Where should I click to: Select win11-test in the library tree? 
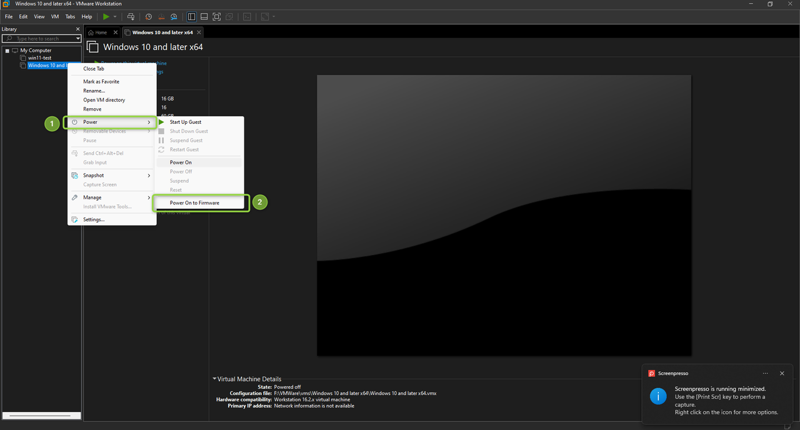(x=39, y=57)
